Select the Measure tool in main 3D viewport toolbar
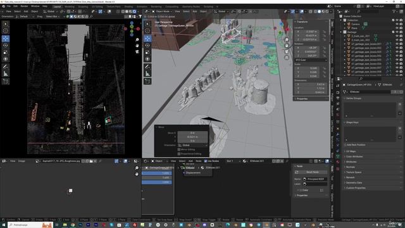This screenshot has width=405, height=228. (x=147, y=73)
